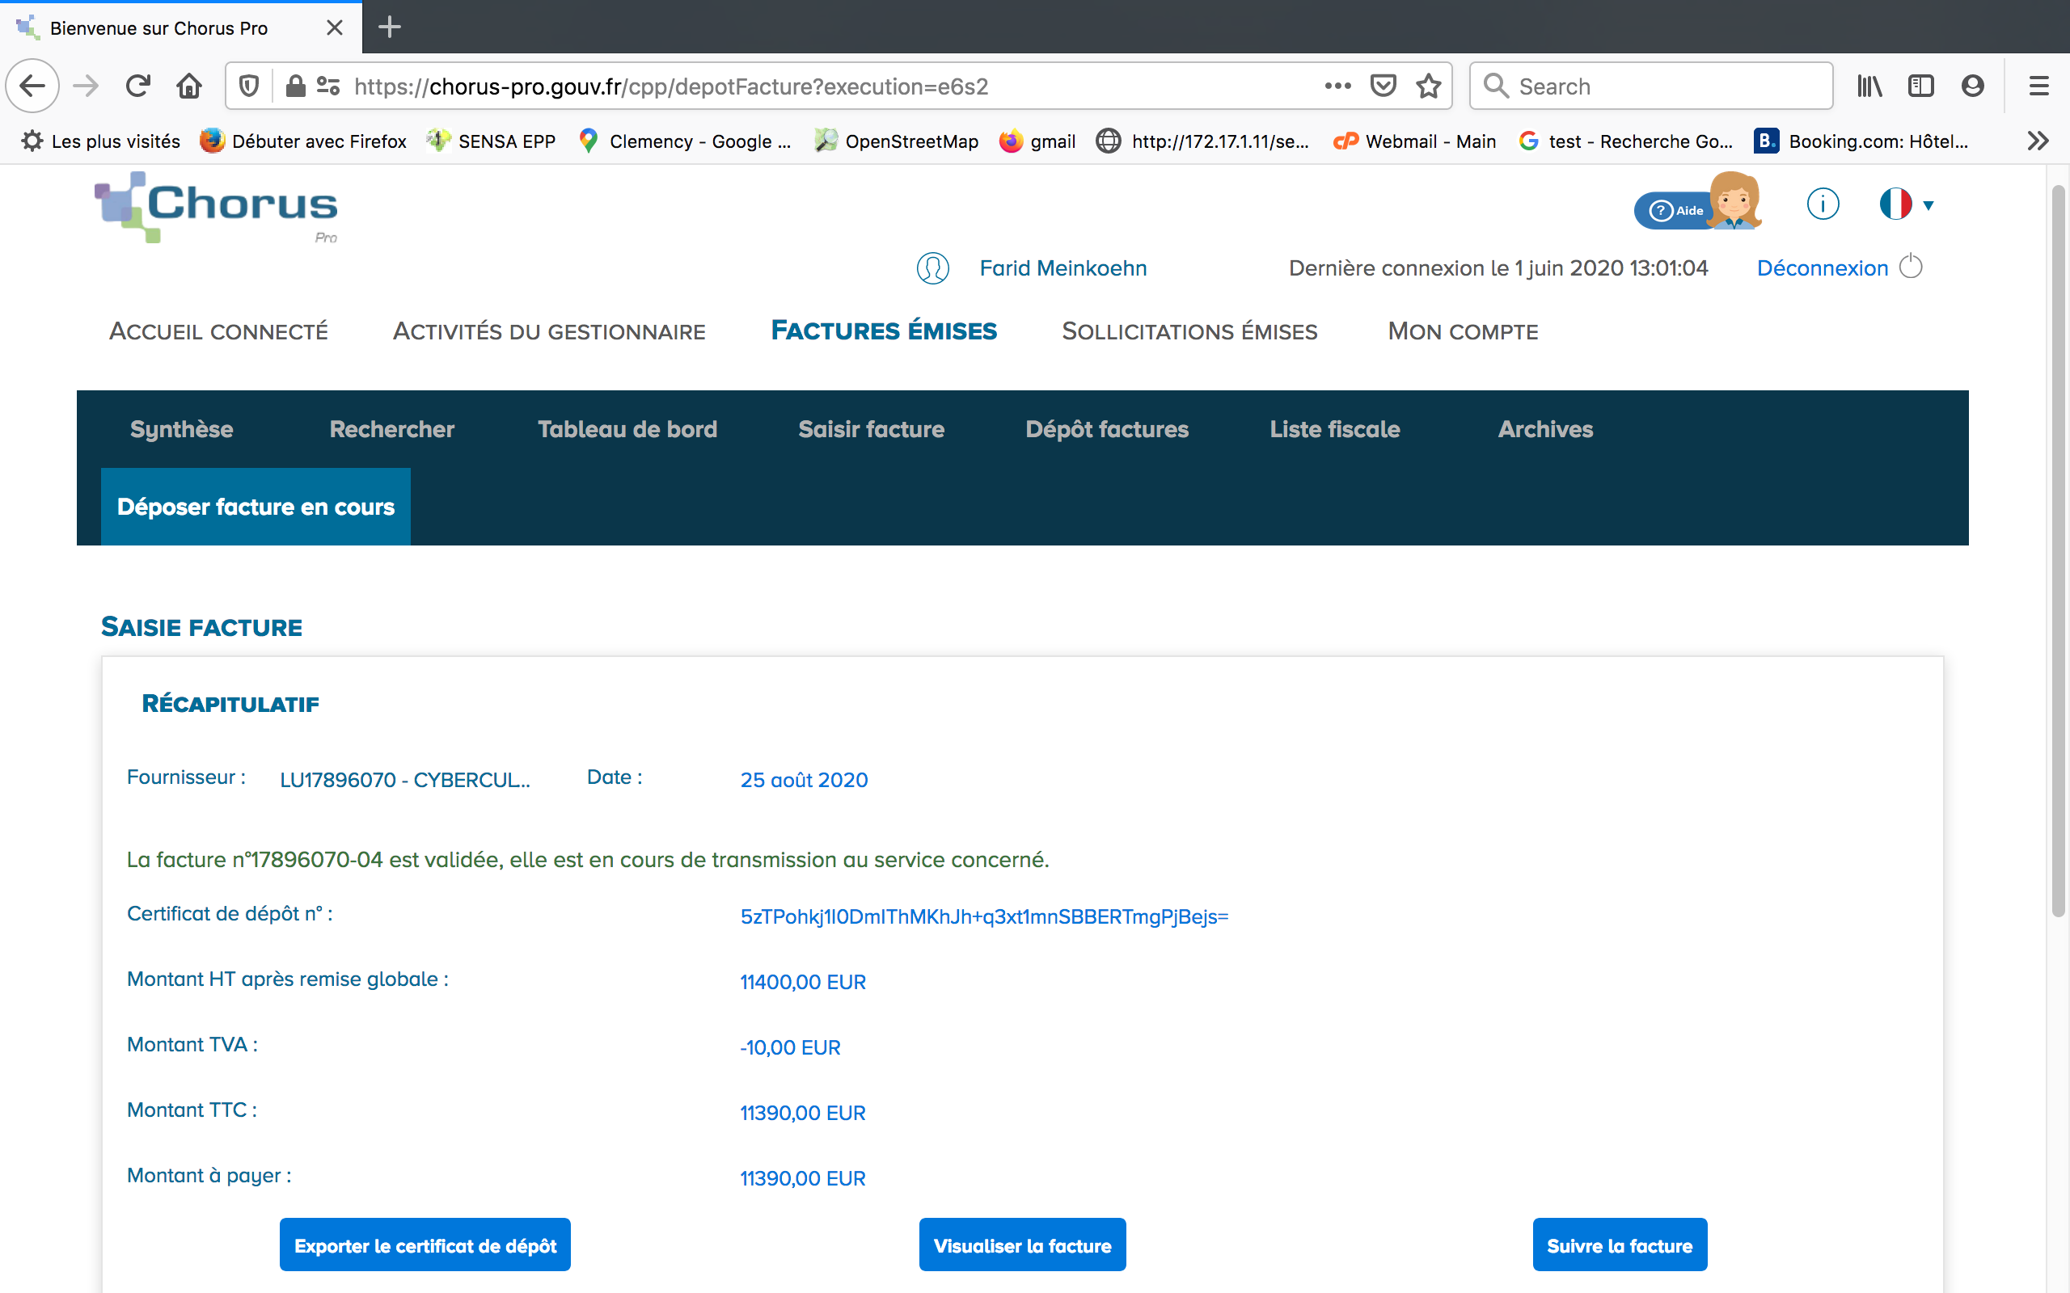Show more bookmarks chevron

[x=2038, y=141]
